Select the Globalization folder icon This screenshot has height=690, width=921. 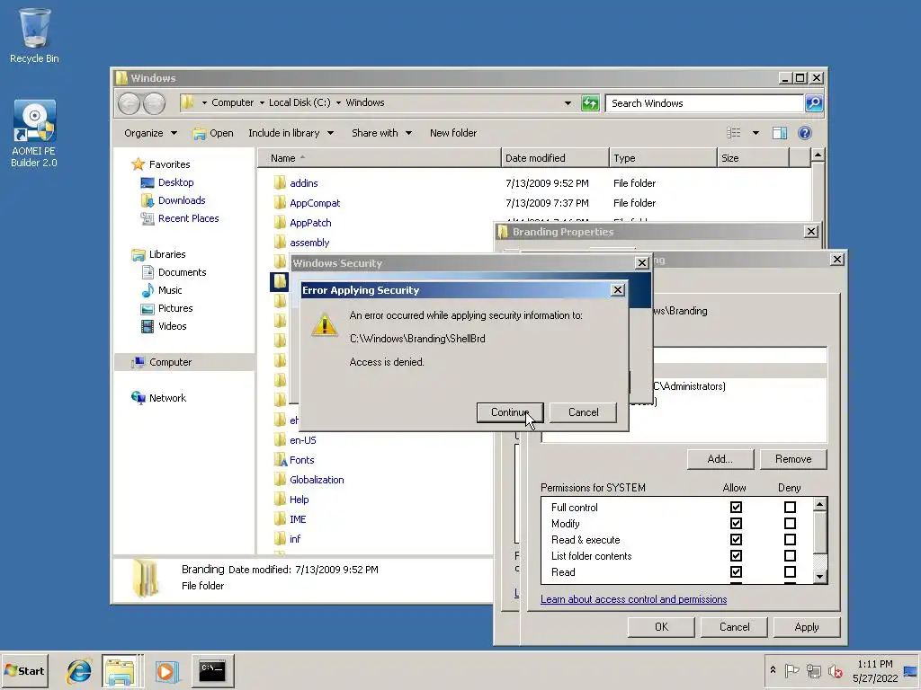(281, 480)
